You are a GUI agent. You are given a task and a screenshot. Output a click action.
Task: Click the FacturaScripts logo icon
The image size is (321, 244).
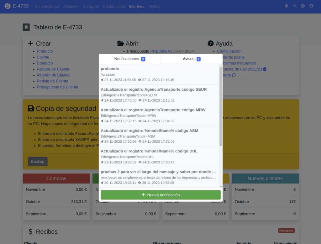[x=8, y=6]
